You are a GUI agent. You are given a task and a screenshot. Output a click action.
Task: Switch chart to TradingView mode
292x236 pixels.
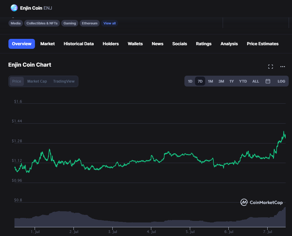coord(64,81)
